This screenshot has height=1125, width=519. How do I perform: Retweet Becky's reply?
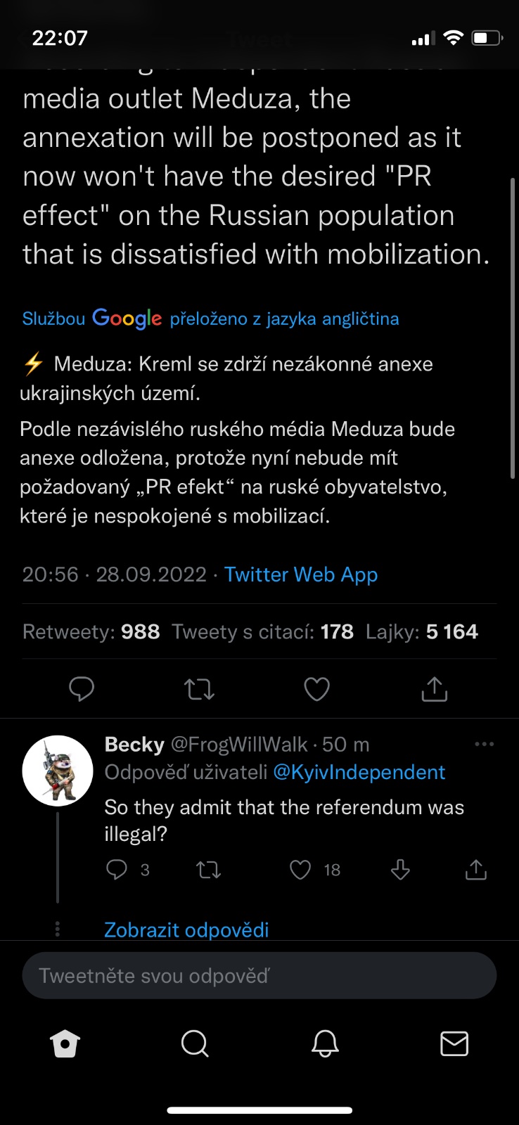208,870
